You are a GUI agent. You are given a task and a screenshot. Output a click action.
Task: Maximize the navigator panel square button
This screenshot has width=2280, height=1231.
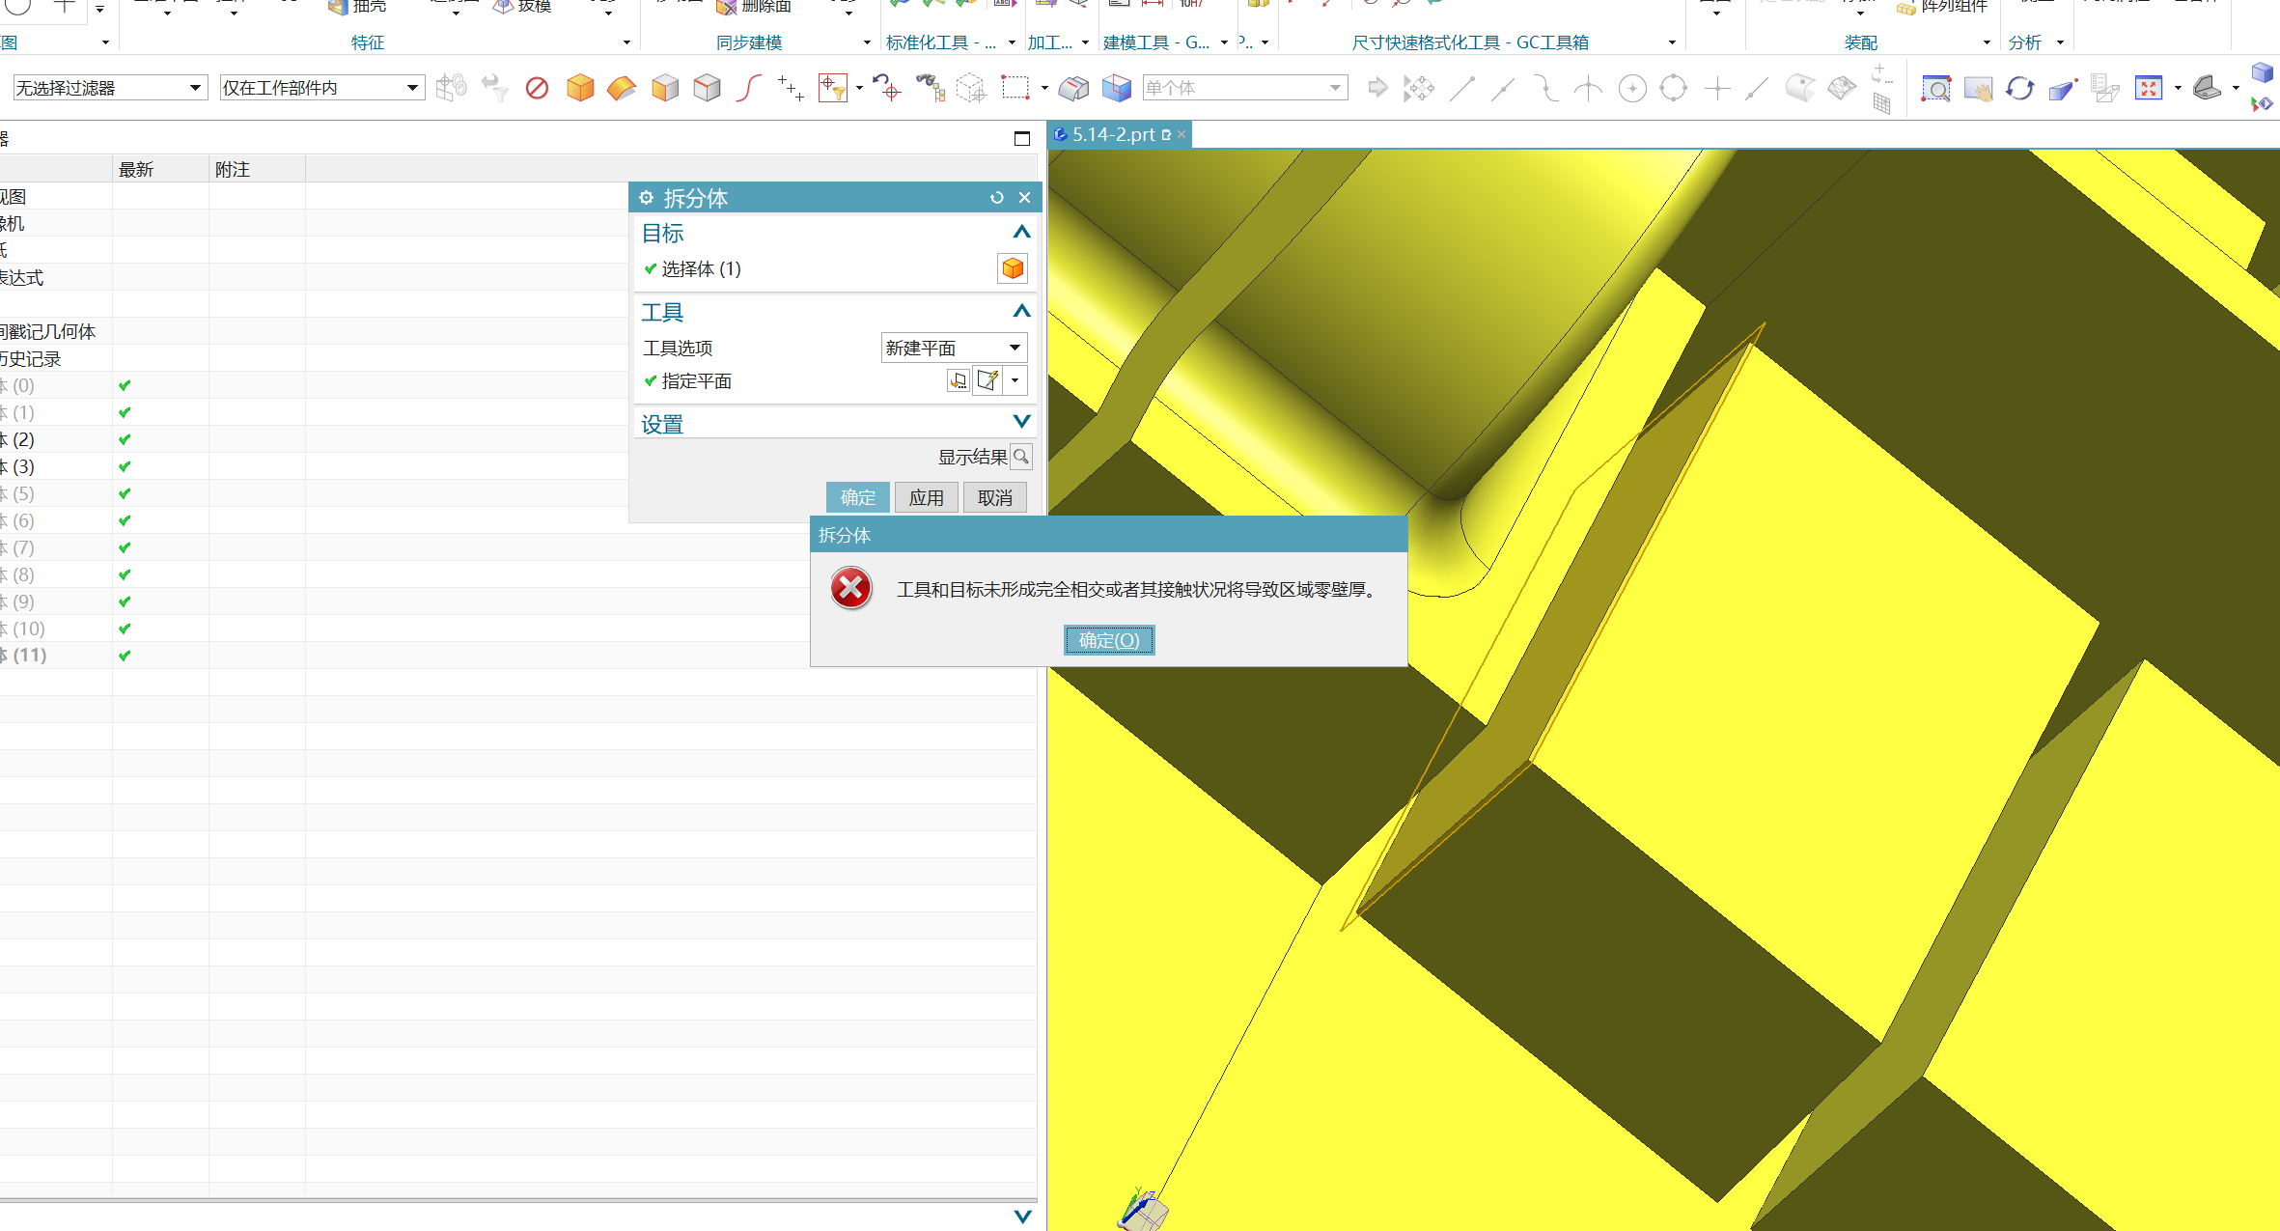coord(1022,139)
